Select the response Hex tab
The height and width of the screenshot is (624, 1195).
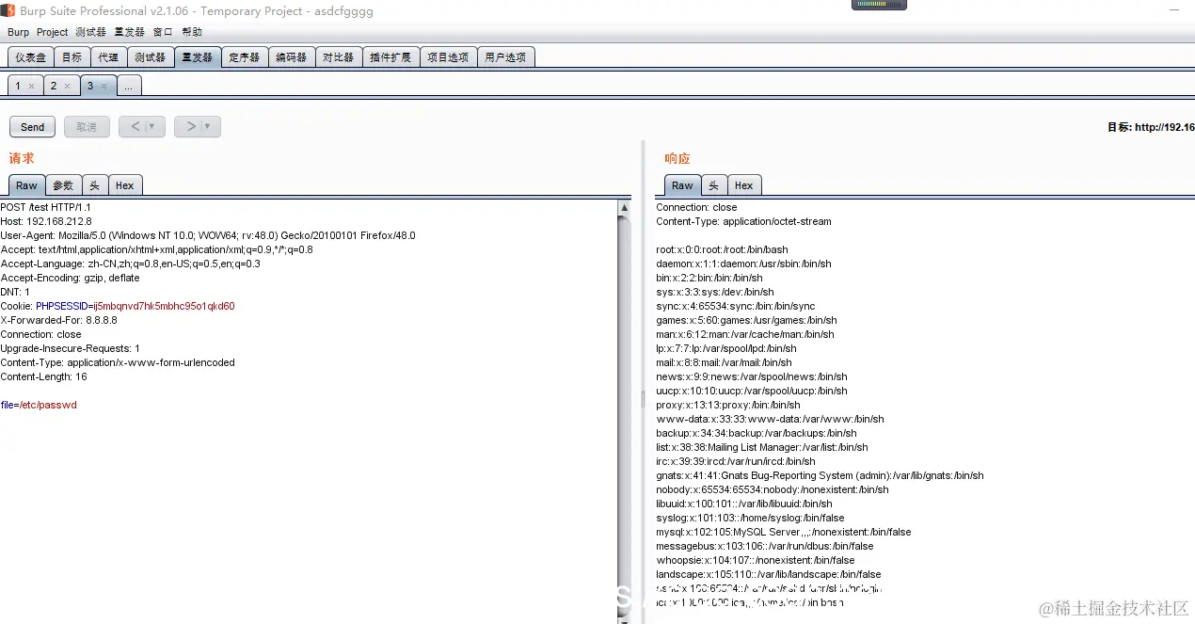click(743, 185)
